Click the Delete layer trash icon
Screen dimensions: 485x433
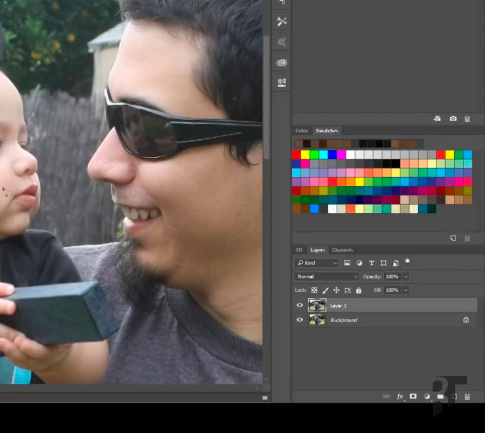[467, 396]
